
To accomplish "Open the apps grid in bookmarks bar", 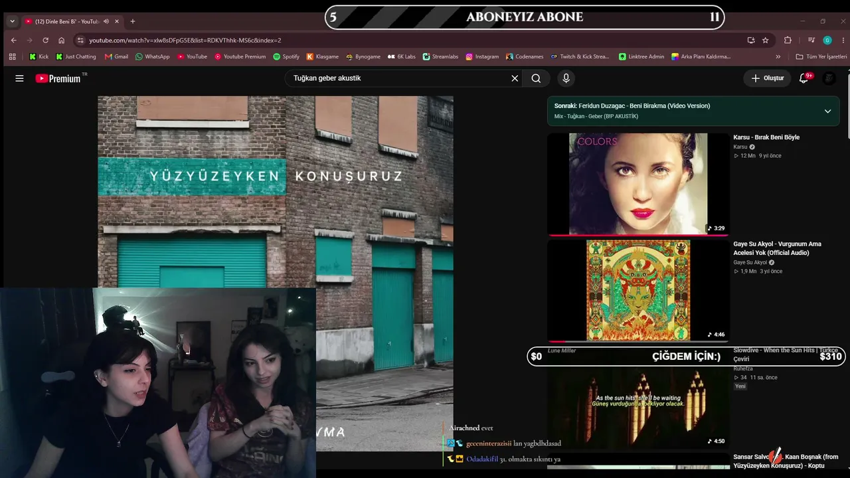I will click(12, 56).
